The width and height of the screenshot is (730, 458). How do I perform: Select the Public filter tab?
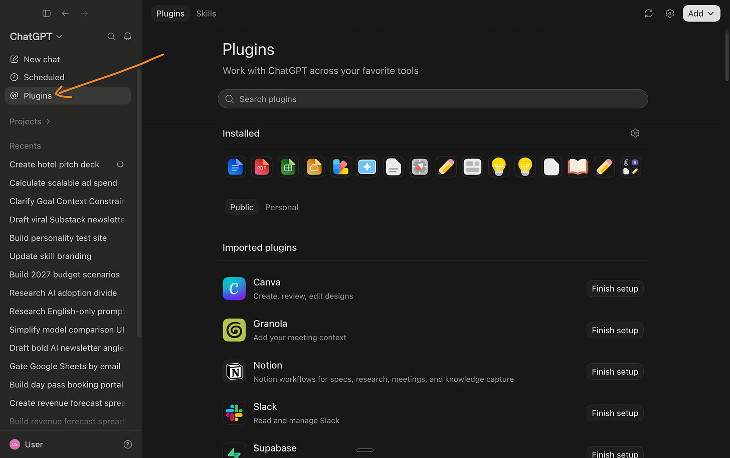(x=242, y=207)
